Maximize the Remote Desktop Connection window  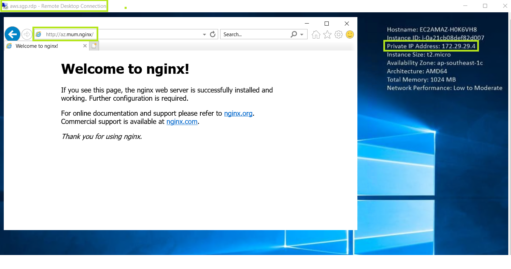click(485, 6)
